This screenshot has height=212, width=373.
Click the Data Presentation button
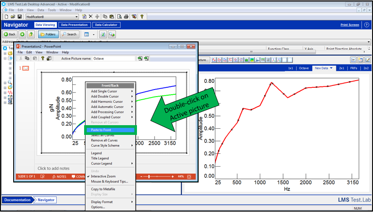[x=74, y=25]
